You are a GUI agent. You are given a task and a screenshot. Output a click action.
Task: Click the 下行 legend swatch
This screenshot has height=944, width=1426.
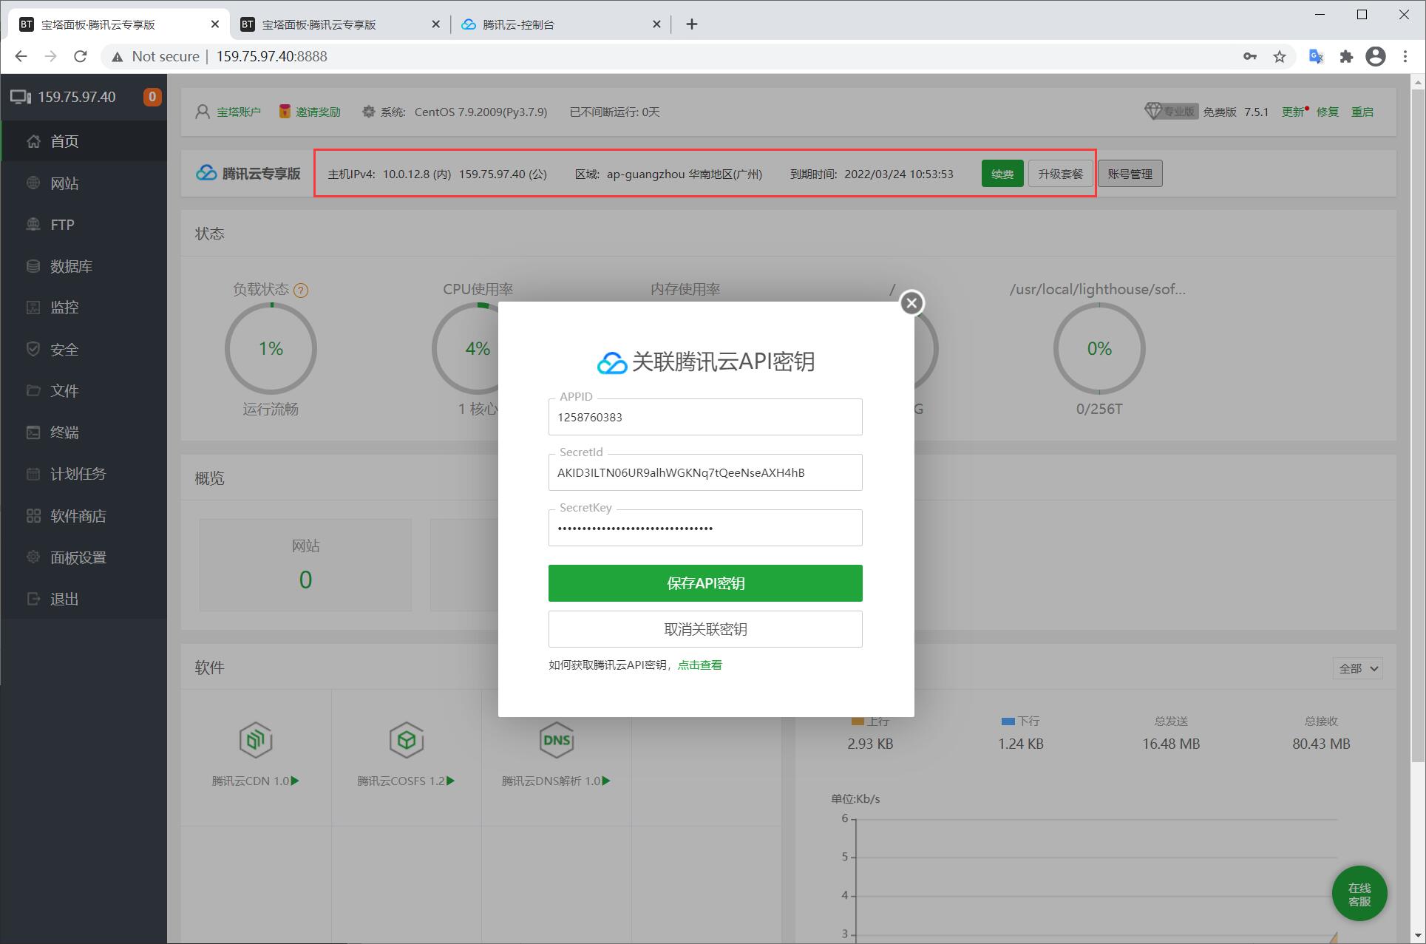point(1008,721)
